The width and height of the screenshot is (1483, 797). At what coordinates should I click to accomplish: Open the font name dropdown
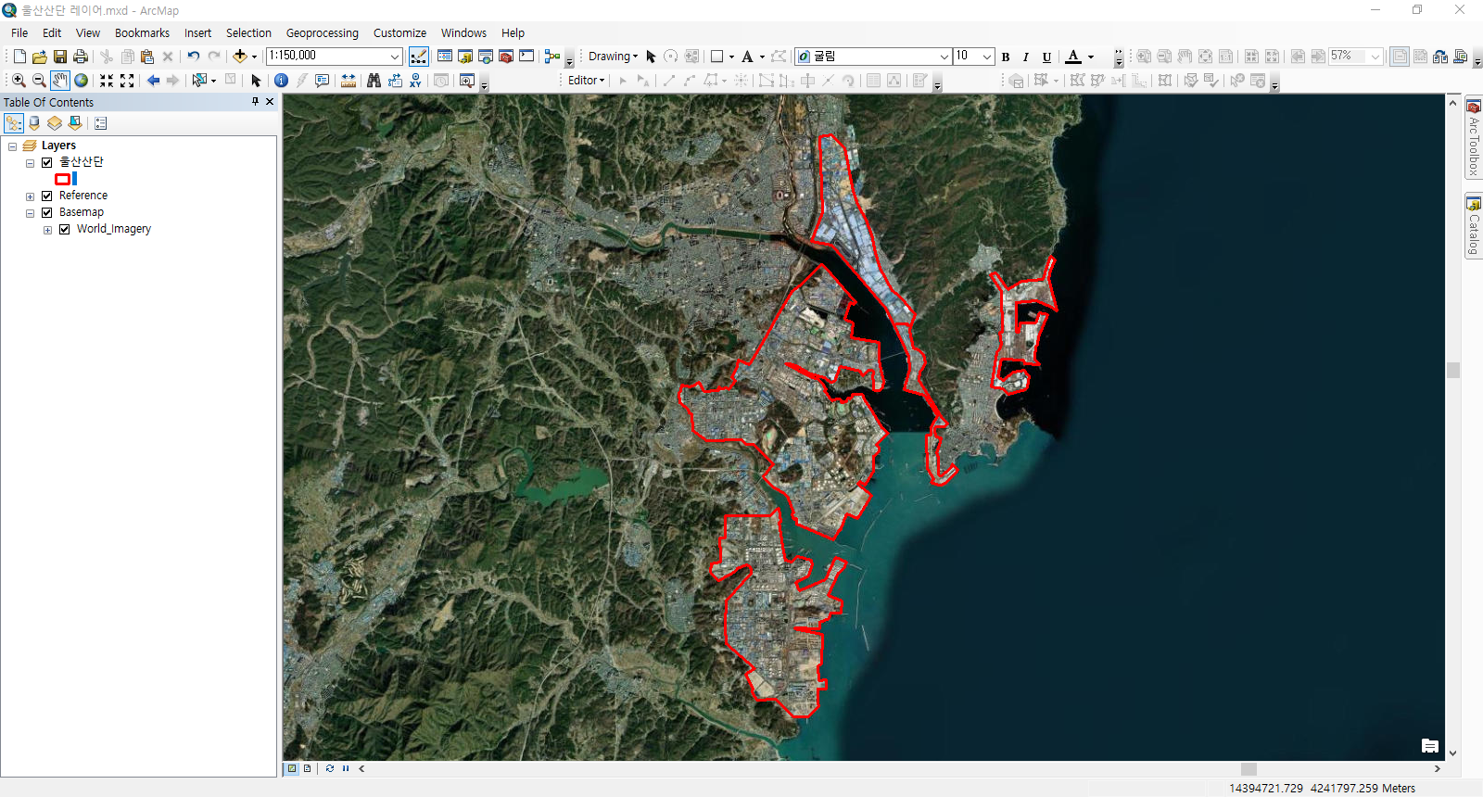click(944, 57)
